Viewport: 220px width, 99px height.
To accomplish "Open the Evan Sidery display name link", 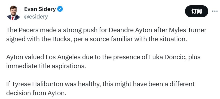I will tap(40, 9).
